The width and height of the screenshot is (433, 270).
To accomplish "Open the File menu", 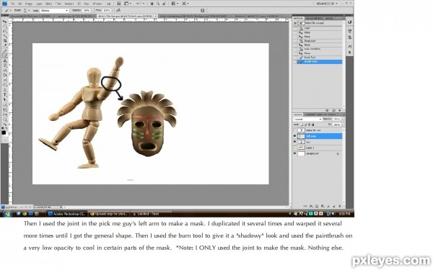I will pos(12,4).
